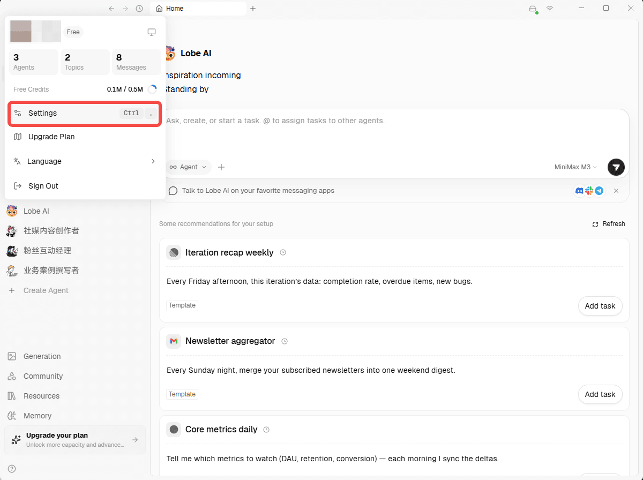Click clock icon next to Core metrics daily

pyautogui.click(x=266, y=430)
